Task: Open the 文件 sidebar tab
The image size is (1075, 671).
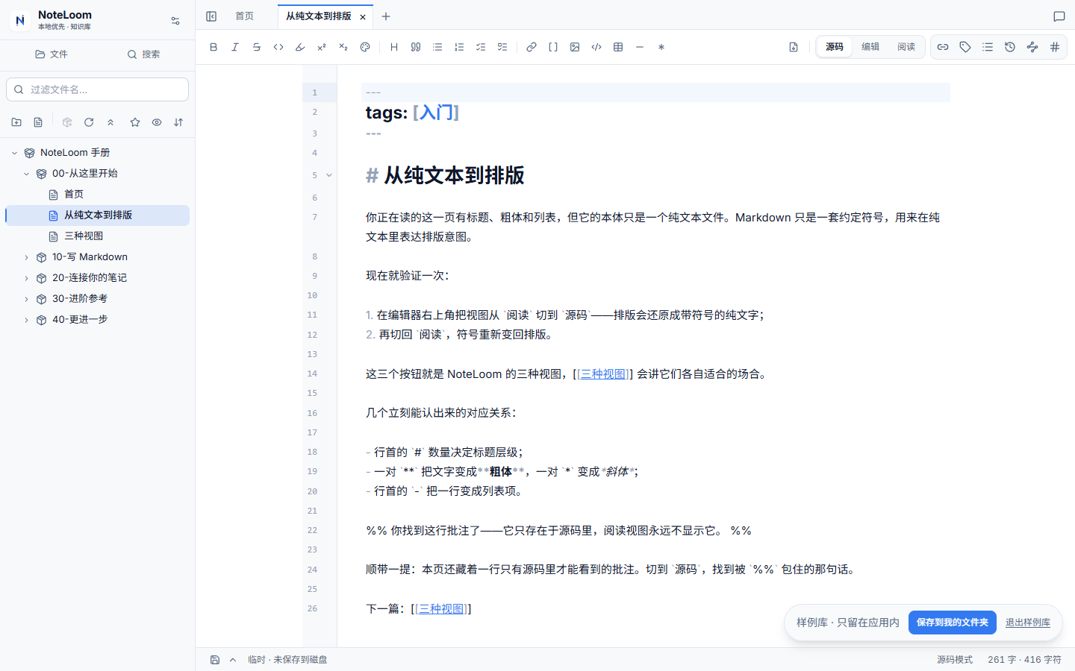Action: coord(51,54)
